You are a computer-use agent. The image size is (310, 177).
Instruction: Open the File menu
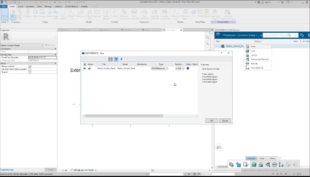[x=4, y=6]
